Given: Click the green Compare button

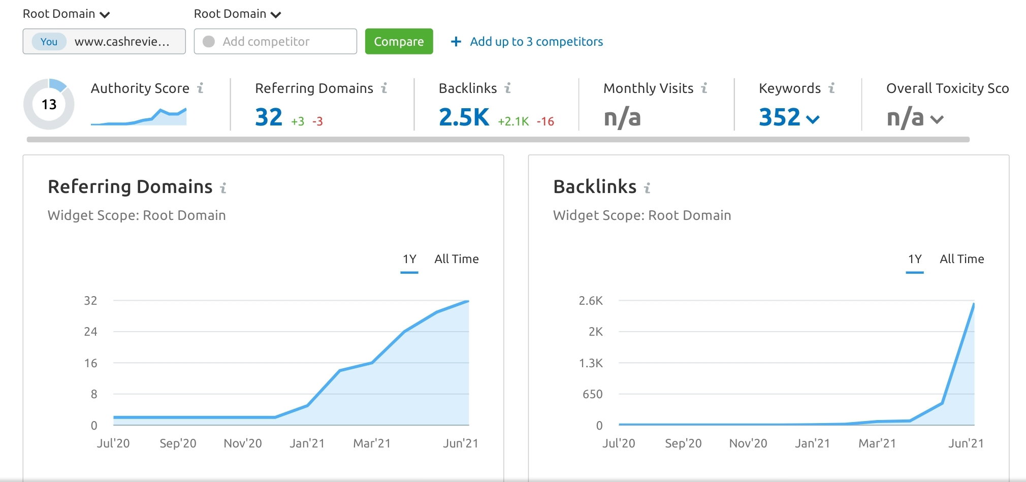Looking at the screenshot, I should click(x=399, y=42).
